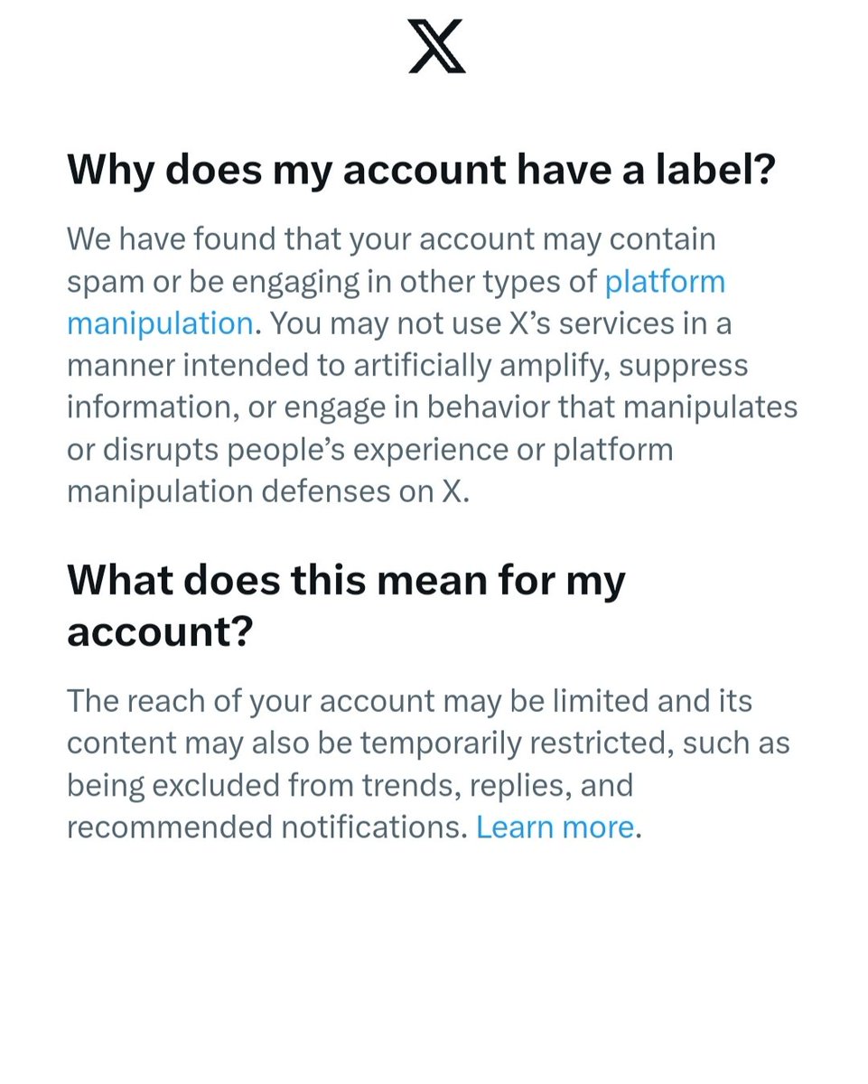Click the word 'platform' in blue link text
The height and width of the screenshot is (1084, 868).
coord(665,281)
